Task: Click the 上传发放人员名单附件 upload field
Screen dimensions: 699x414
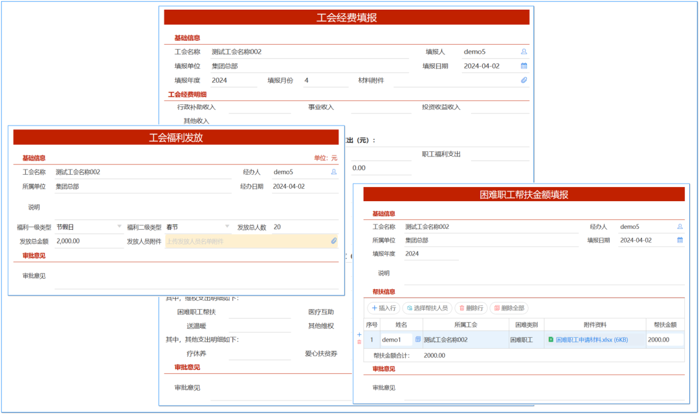Action: pos(251,241)
